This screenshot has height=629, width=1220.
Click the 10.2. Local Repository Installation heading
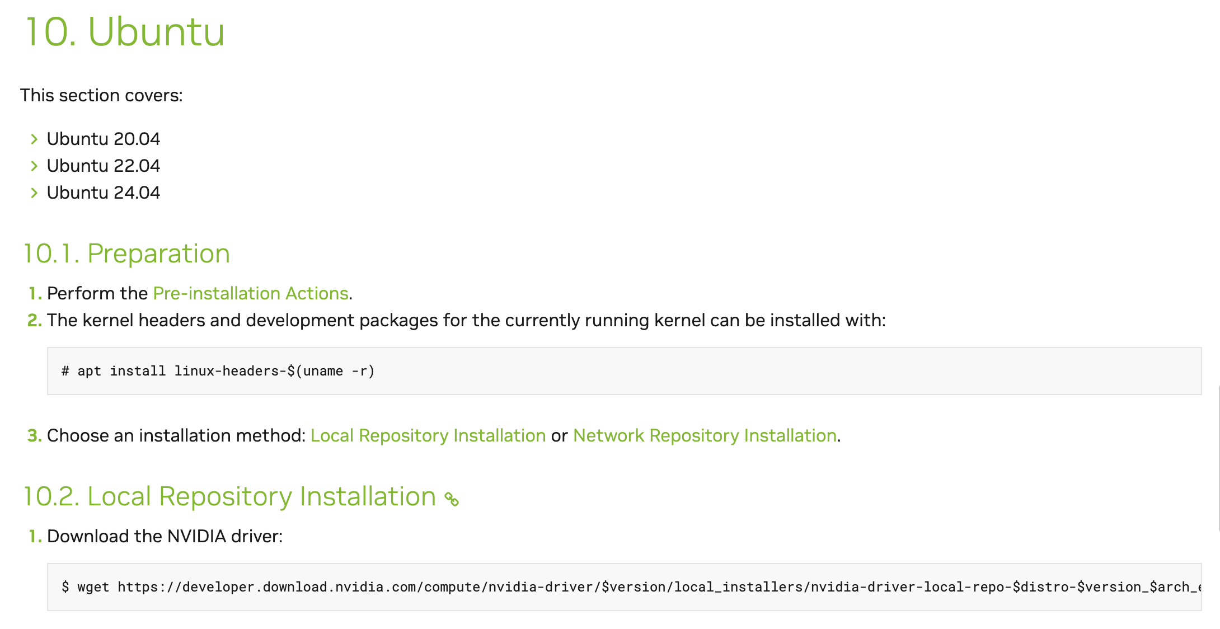(229, 496)
